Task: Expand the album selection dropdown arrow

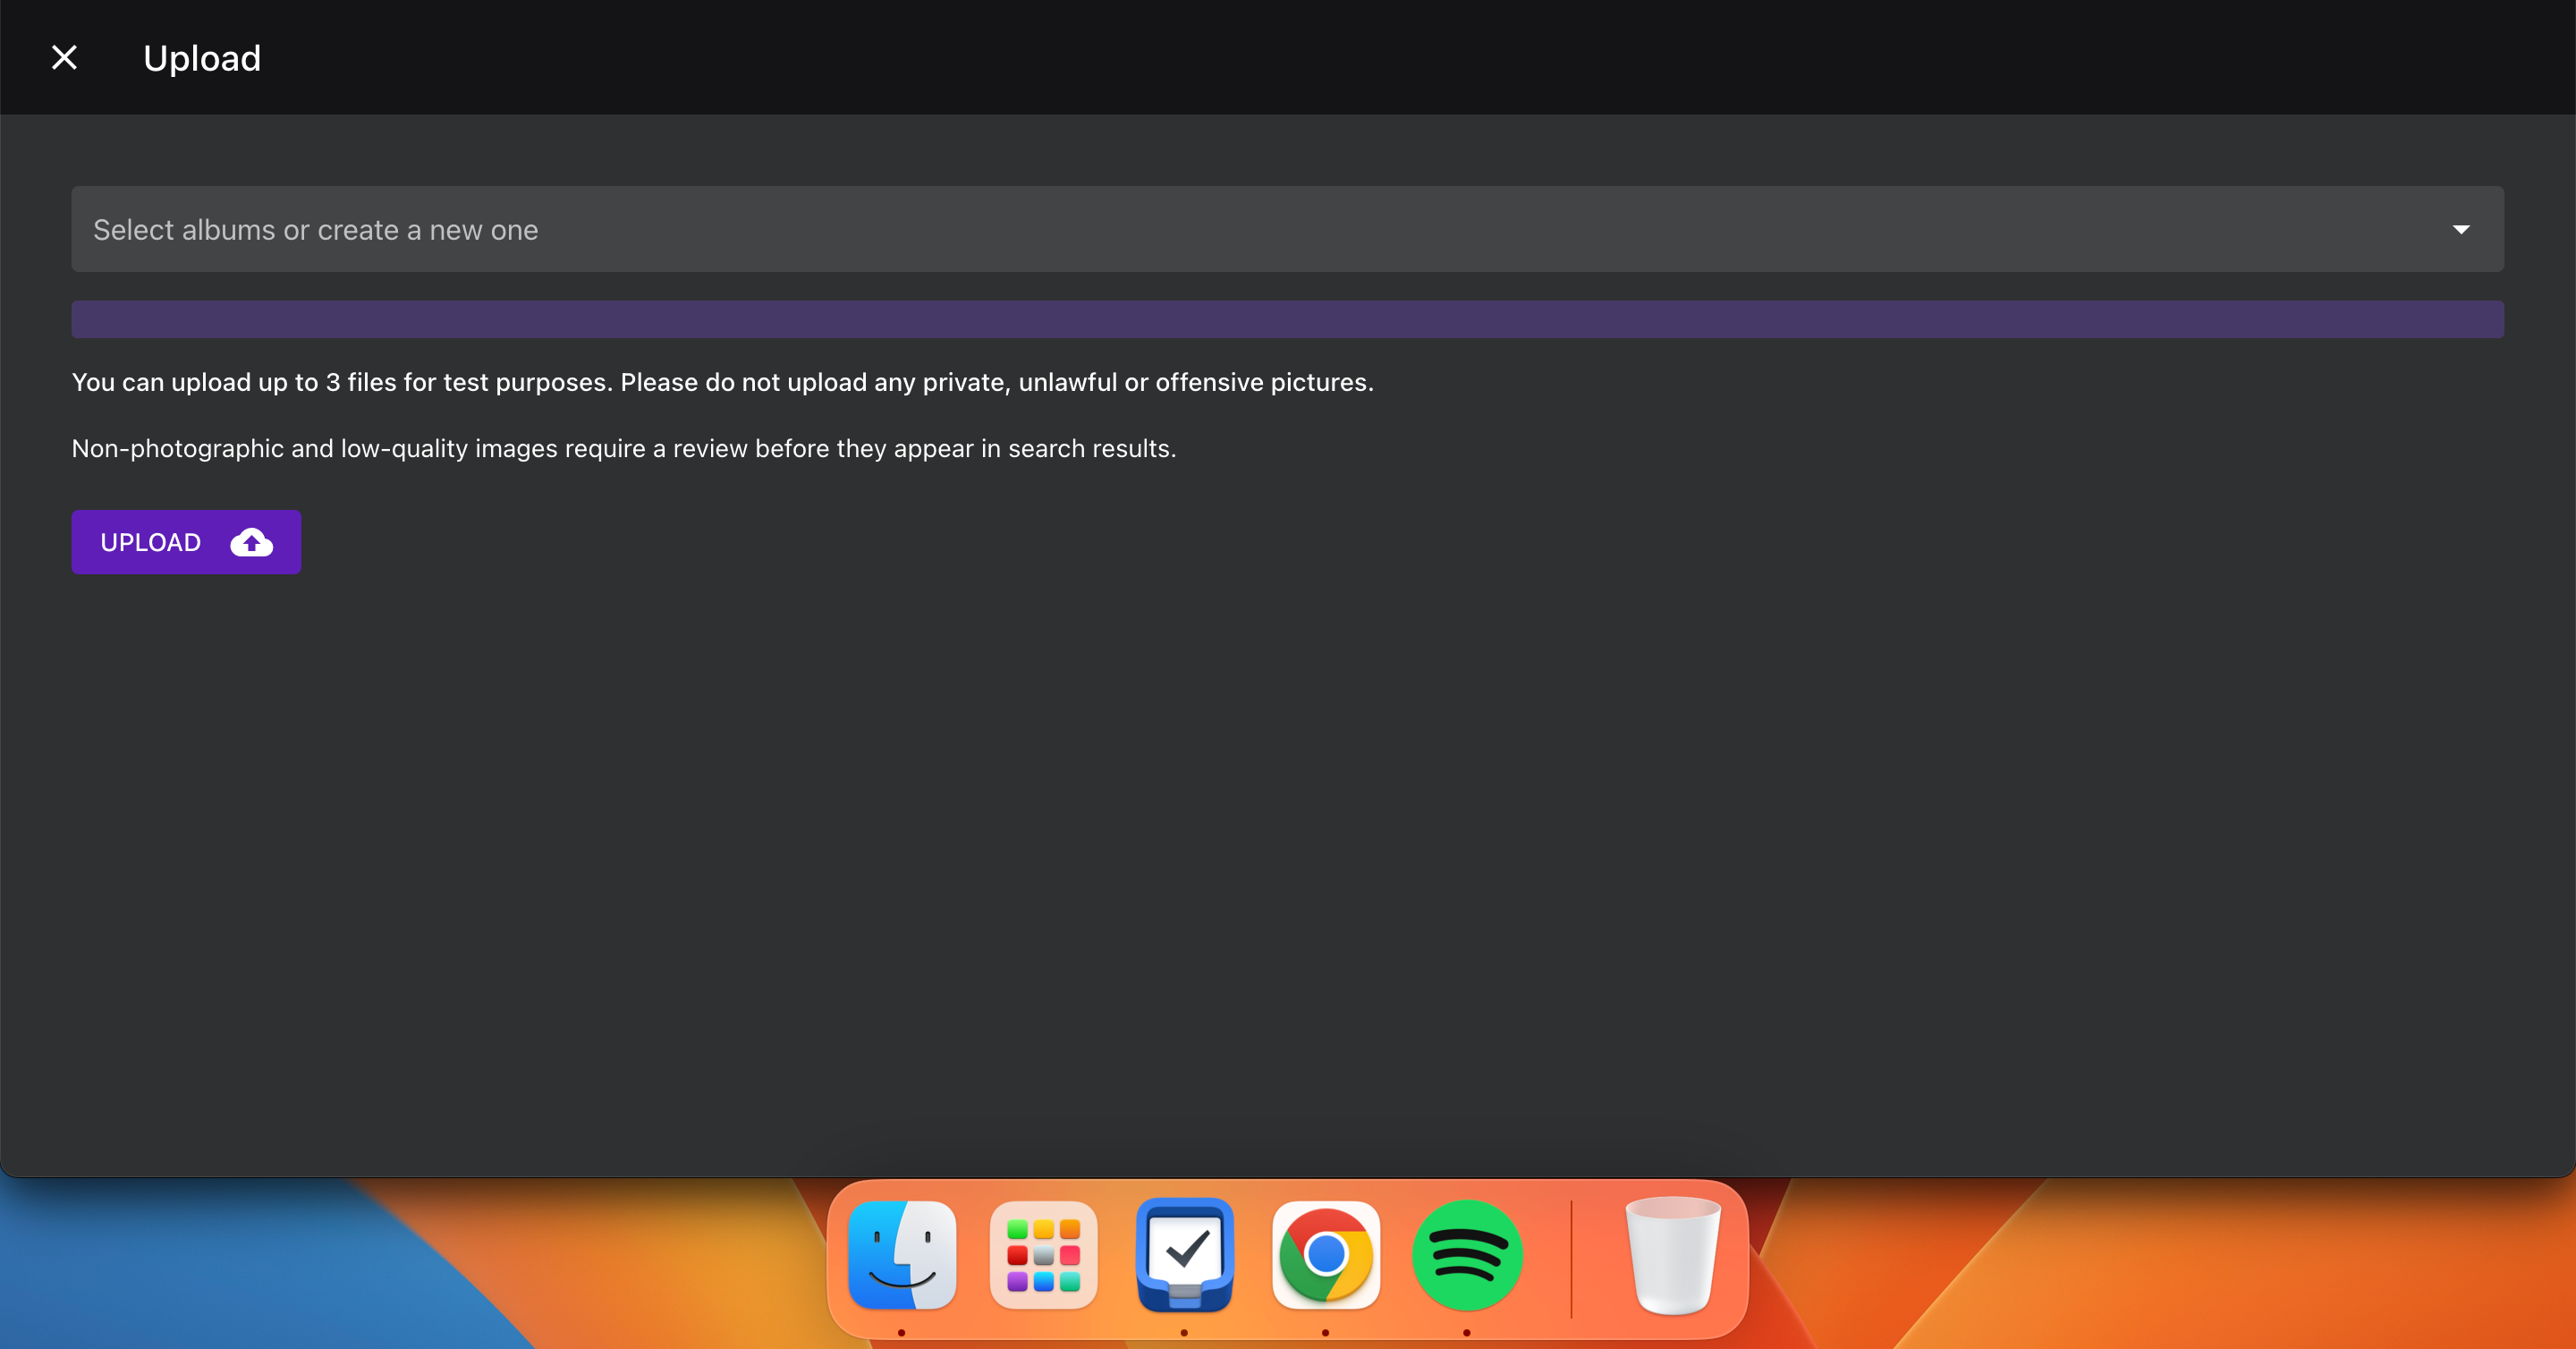Action: 2461,230
